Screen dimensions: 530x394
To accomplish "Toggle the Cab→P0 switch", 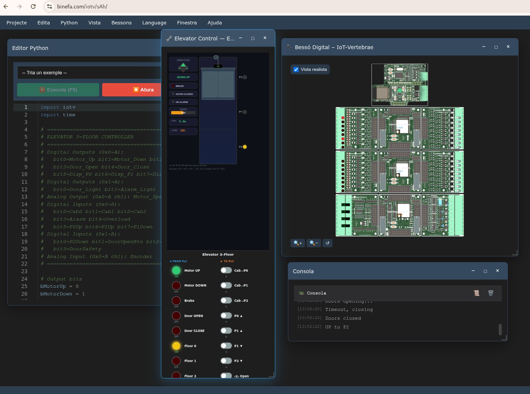I will point(226,271).
